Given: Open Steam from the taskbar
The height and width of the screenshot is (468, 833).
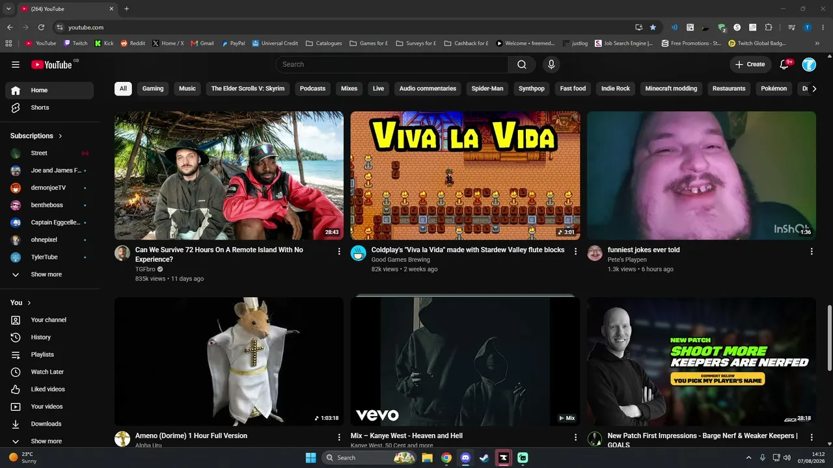Looking at the screenshot, I should click(484, 458).
